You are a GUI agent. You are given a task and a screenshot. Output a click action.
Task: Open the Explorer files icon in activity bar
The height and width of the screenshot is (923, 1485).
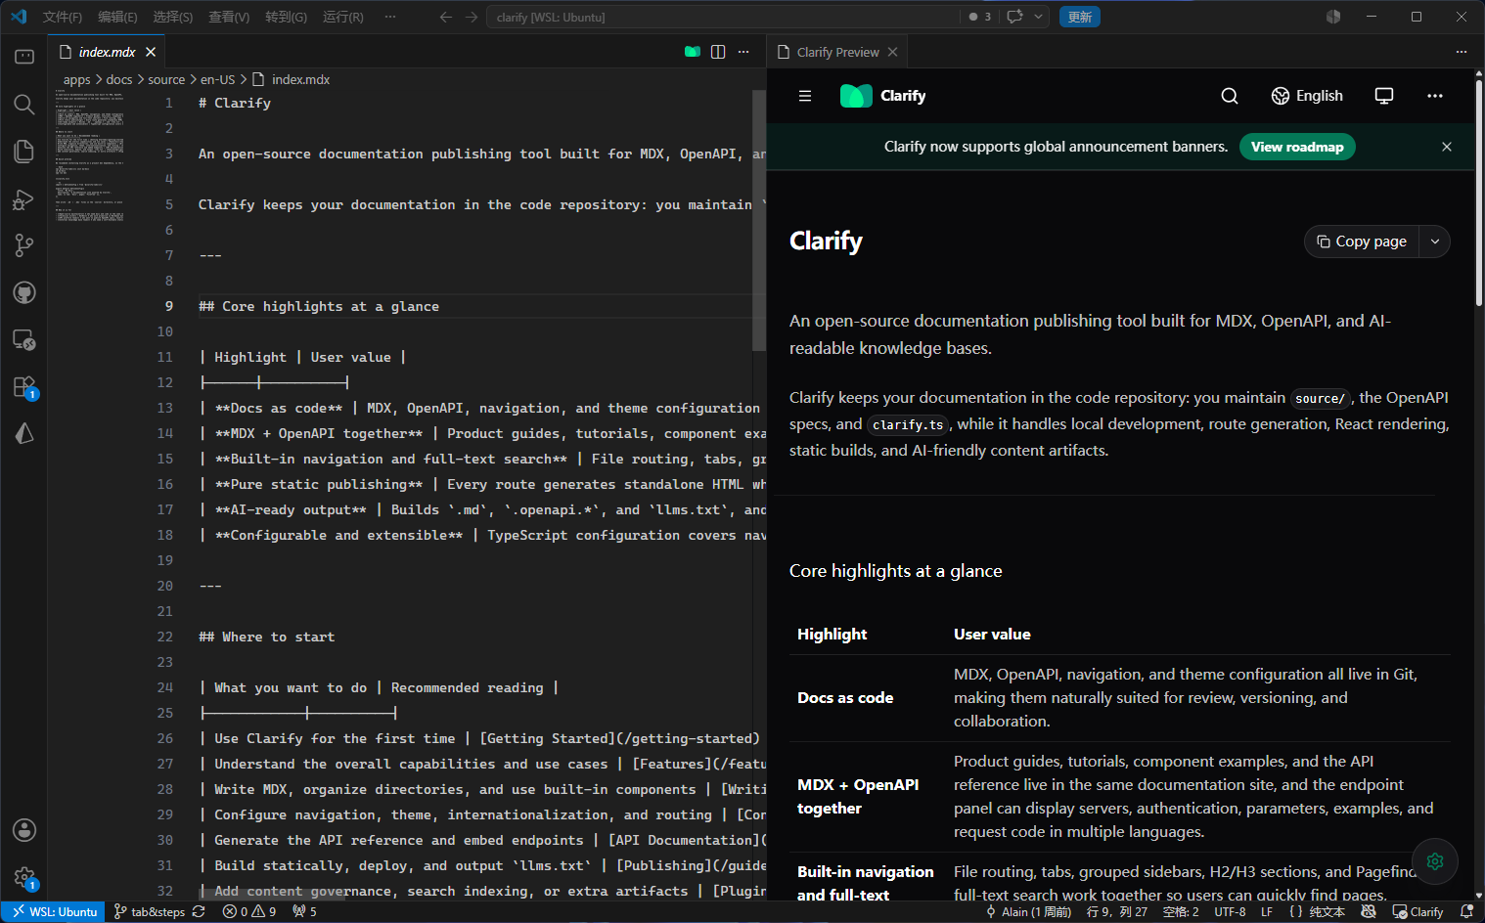click(24, 151)
